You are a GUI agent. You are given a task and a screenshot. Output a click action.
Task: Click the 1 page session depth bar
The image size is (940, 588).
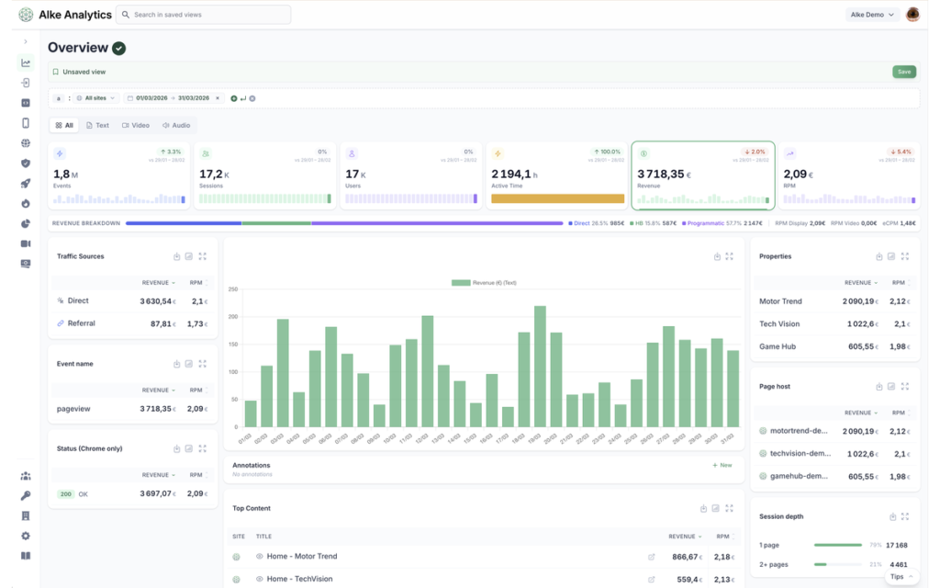point(837,546)
